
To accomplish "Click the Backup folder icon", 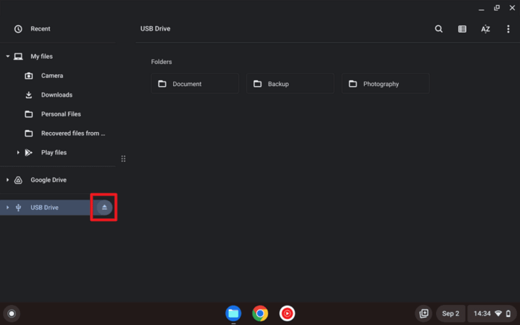I will pyautogui.click(x=258, y=84).
